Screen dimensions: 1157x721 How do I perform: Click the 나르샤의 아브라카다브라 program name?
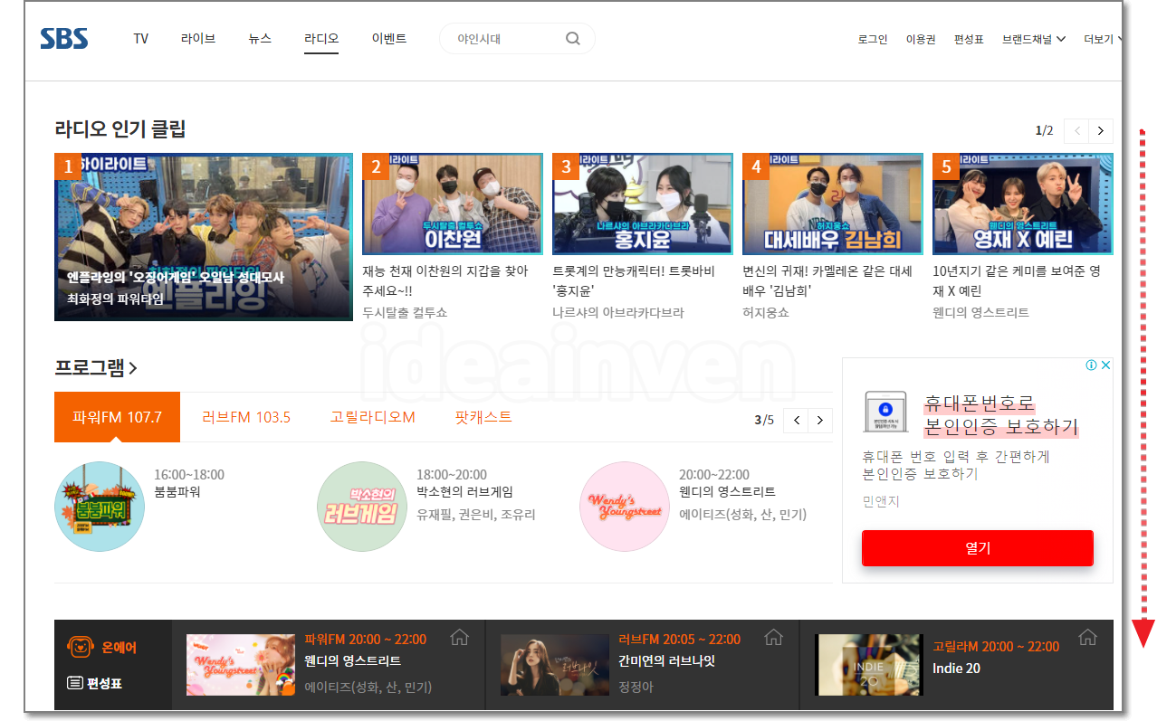[x=618, y=312]
